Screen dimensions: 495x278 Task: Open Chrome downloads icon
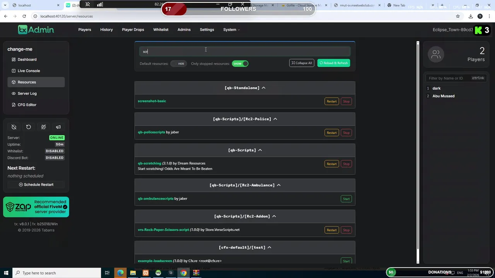pyautogui.click(x=471, y=16)
